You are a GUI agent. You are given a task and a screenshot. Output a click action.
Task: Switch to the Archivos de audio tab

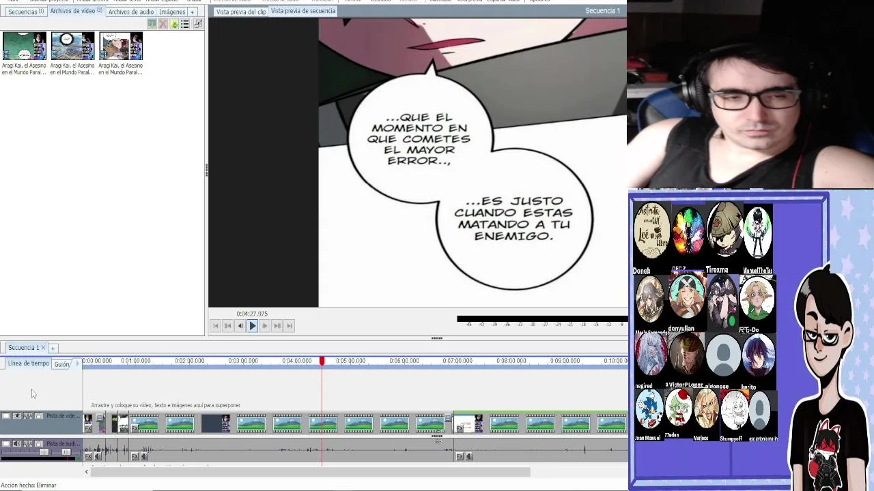pyautogui.click(x=130, y=12)
